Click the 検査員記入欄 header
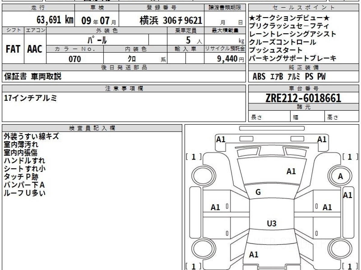This screenshot has width=361, height=270. click(x=92, y=128)
